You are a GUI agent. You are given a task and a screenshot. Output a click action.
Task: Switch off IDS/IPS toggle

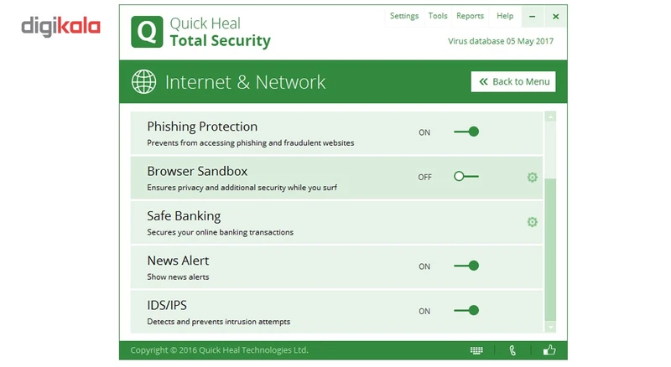pos(466,311)
